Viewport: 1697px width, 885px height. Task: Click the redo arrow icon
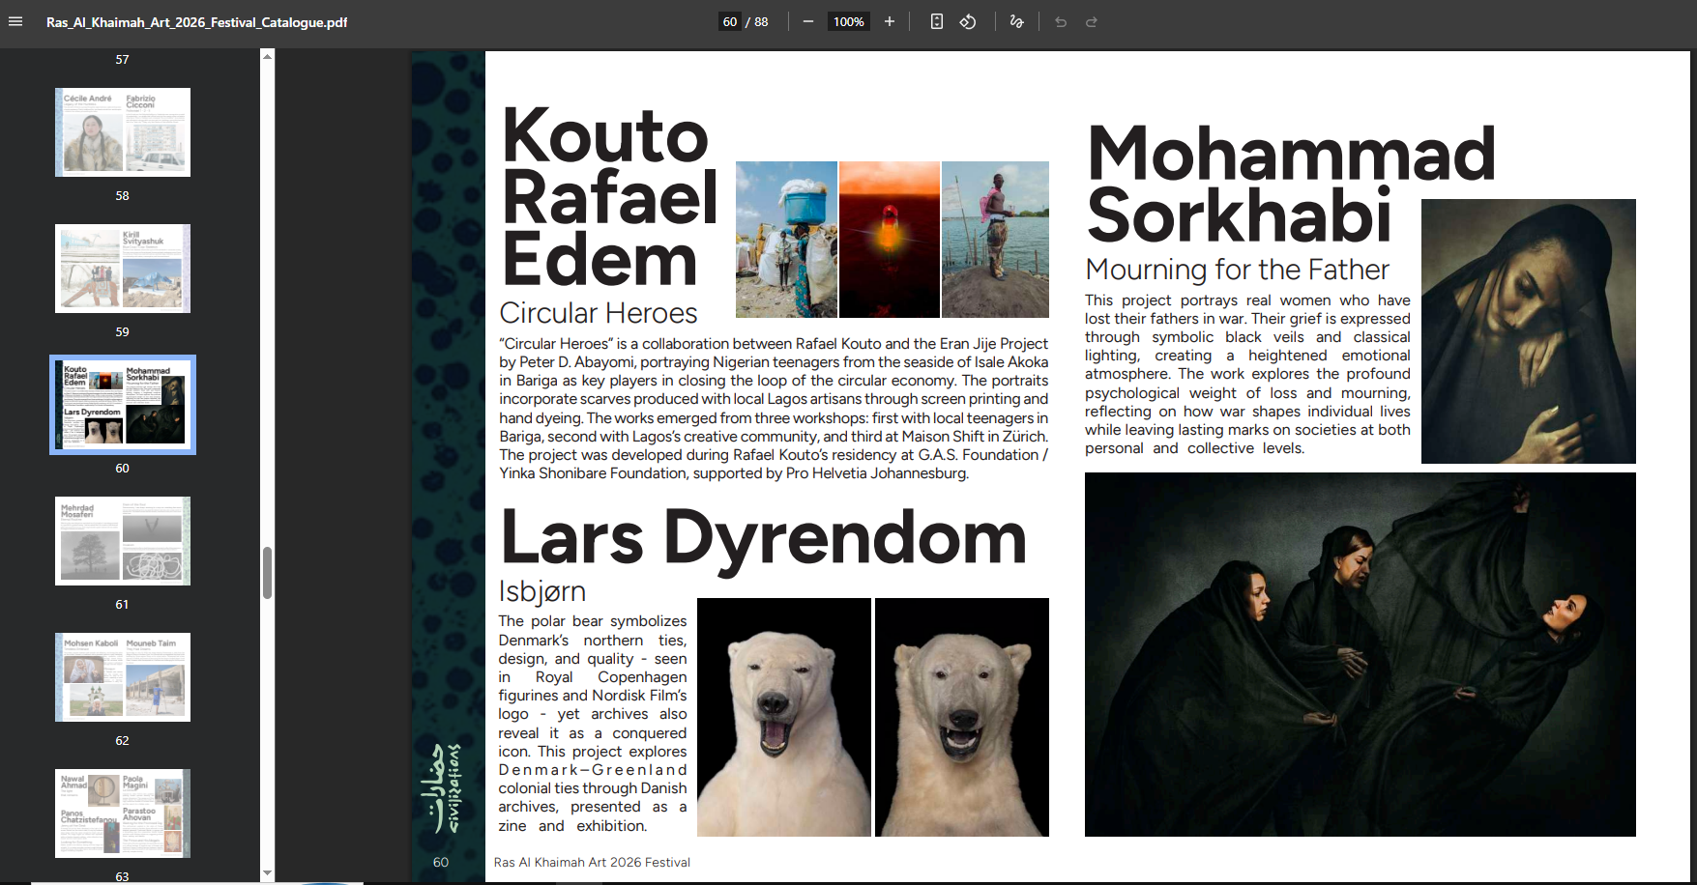(x=1092, y=21)
